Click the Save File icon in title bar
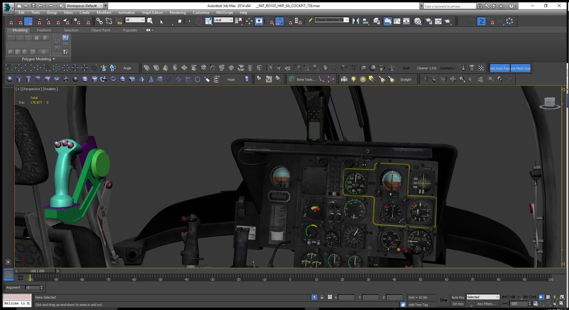The width and height of the screenshot is (569, 310). pyautogui.click(x=35, y=5)
